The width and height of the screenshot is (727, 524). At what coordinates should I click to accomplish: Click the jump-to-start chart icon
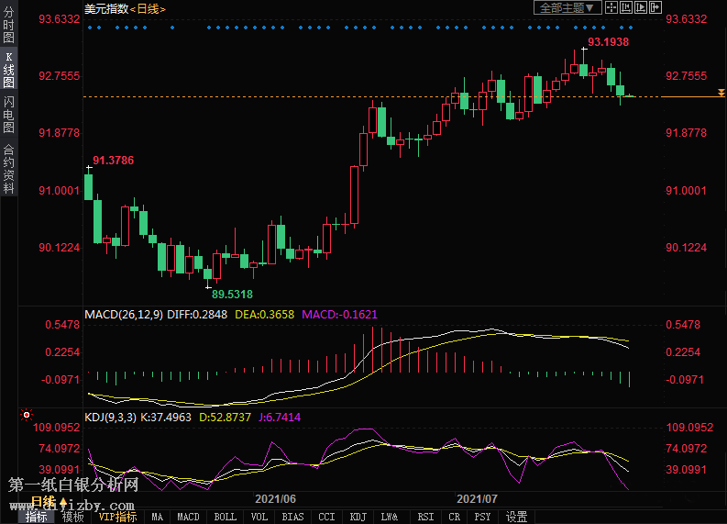coord(625,7)
